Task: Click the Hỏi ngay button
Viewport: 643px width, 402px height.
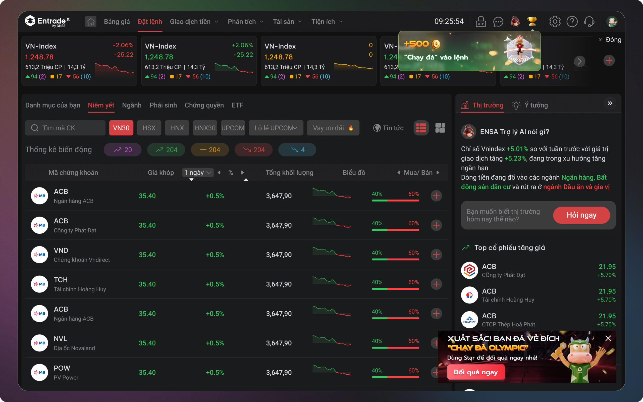Action: point(581,215)
